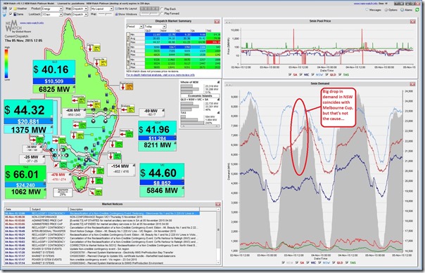Screen dimensions: 425x273
Task: Click the Map zoom slider
Action: point(105,14)
